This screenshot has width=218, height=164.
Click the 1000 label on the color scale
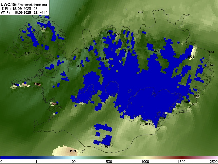pos(145,162)
